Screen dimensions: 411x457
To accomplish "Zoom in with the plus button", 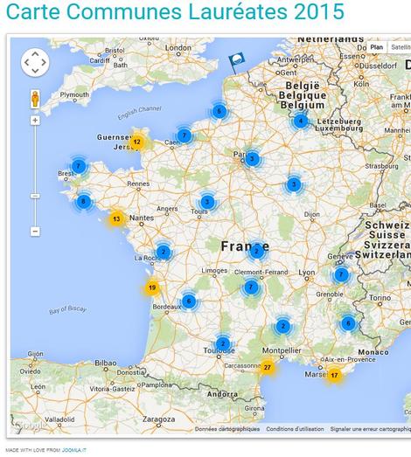I will (x=35, y=120).
